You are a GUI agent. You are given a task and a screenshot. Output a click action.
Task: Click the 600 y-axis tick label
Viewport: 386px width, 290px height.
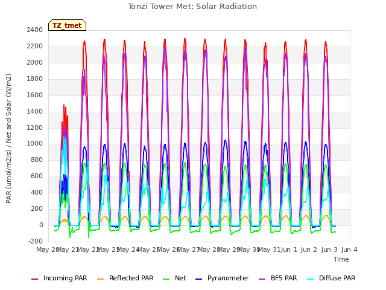pyautogui.click(x=37, y=176)
